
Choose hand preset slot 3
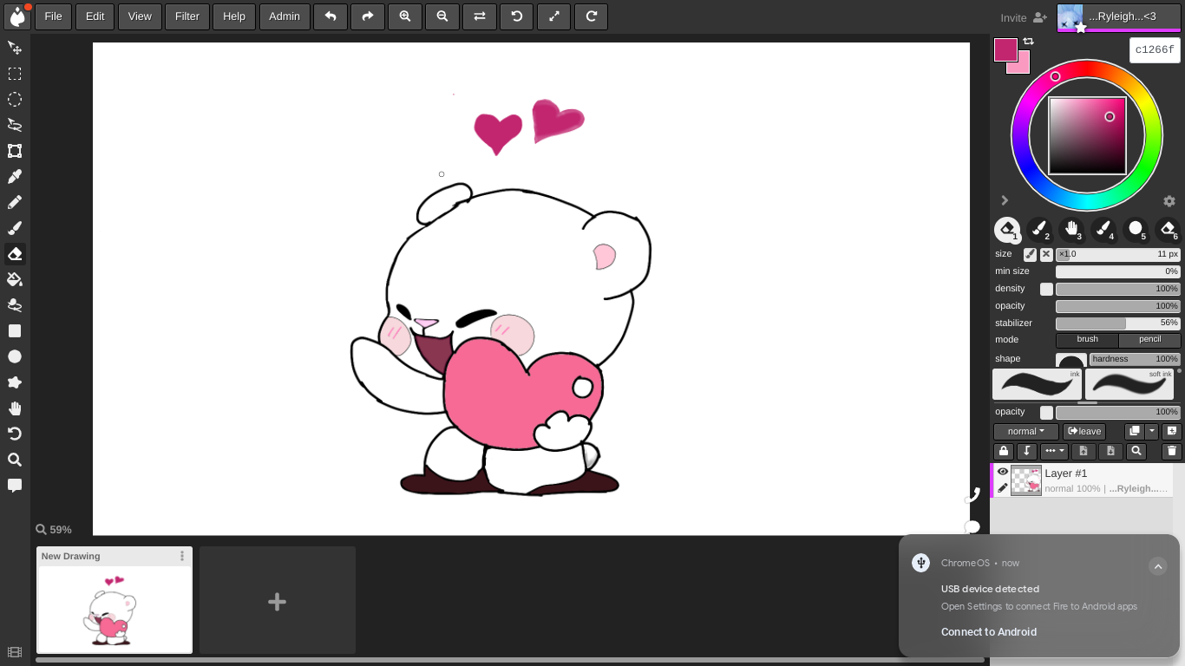tap(1071, 230)
